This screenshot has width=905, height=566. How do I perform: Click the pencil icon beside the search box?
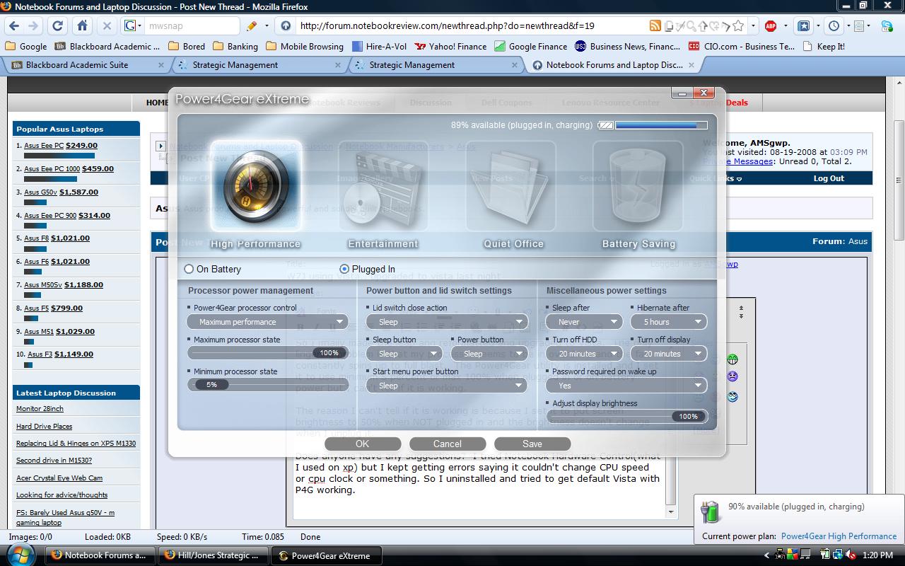pyautogui.click(x=252, y=25)
